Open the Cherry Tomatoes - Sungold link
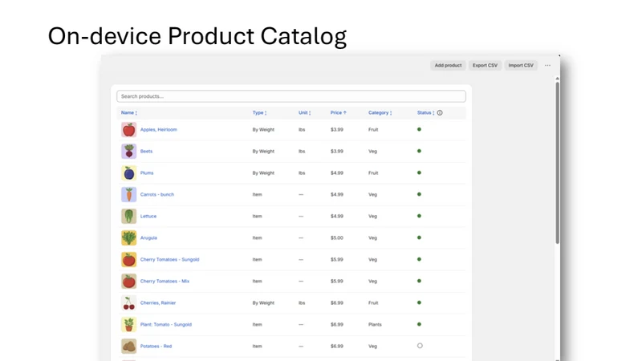This screenshot has height=361, width=642. point(170,260)
